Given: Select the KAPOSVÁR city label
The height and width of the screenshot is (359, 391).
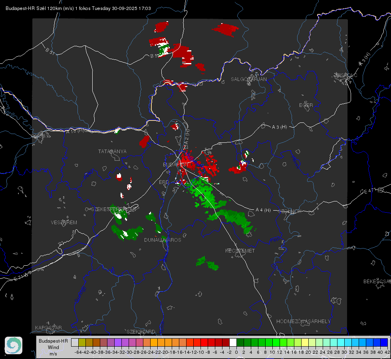Looking at the screenshot, I should [48, 327].
